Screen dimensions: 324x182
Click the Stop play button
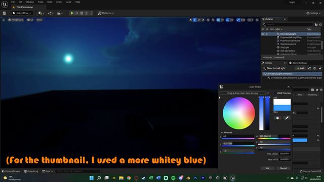(x=82, y=13)
